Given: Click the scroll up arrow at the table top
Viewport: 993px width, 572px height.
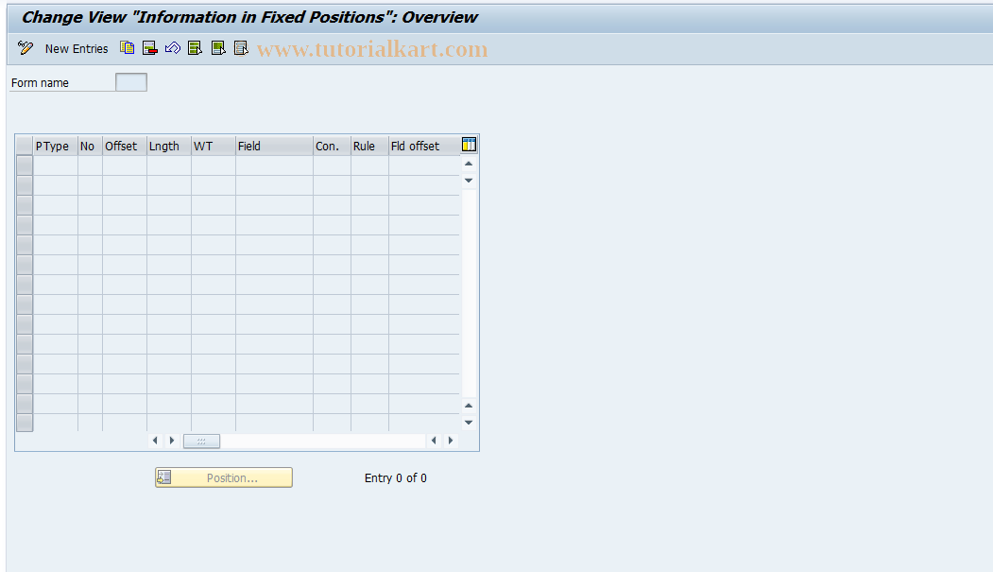Looking at the screenshot, I should 469,165.
